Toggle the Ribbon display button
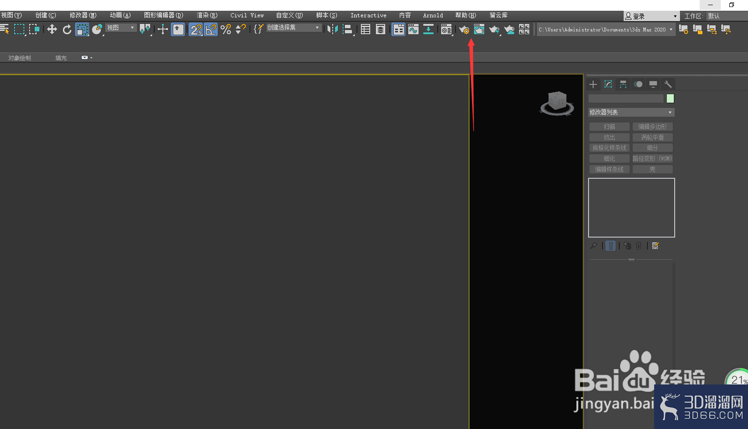Image resolution: width=748 pixels, height=429 pixels. coord(398,30)
